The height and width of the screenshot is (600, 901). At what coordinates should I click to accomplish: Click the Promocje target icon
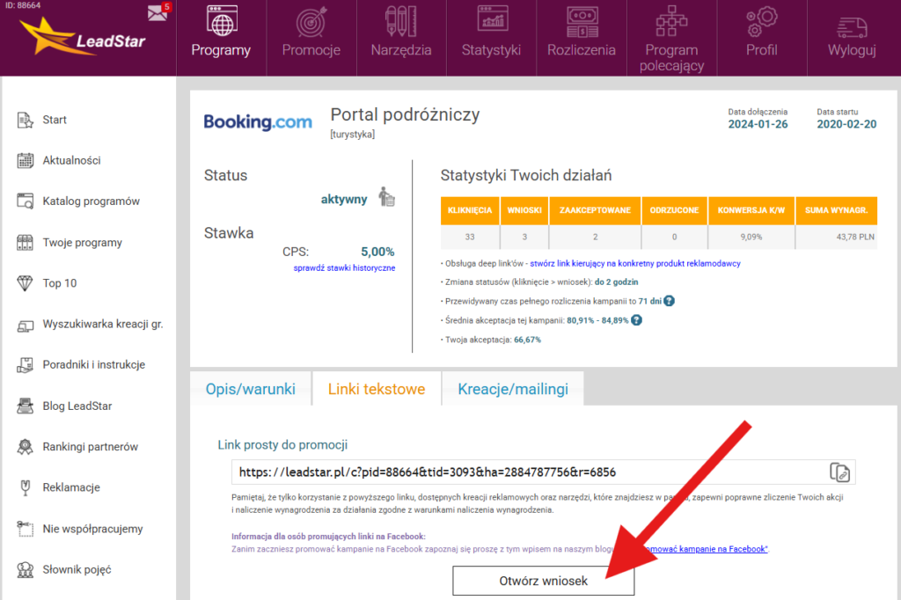click(311, 21)
